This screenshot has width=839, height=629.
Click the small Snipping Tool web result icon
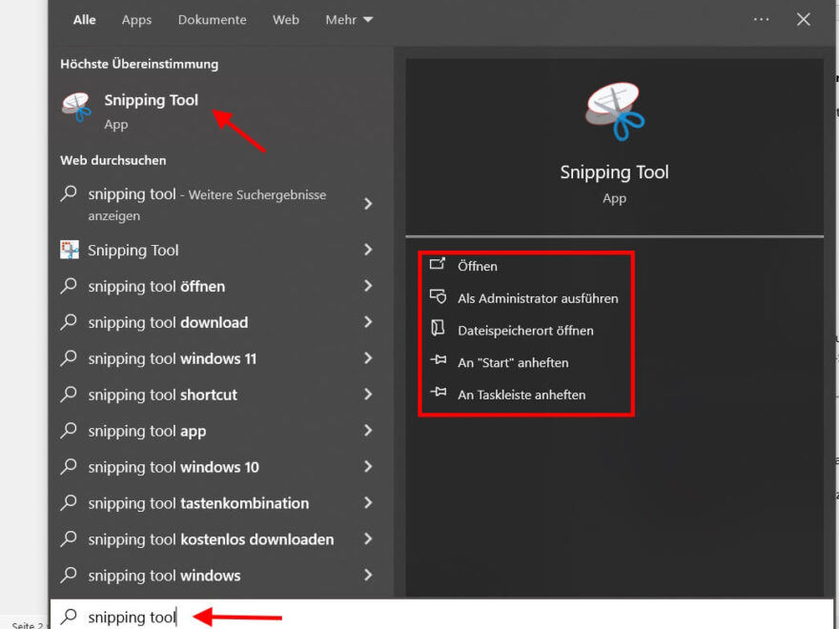[70, 250]
